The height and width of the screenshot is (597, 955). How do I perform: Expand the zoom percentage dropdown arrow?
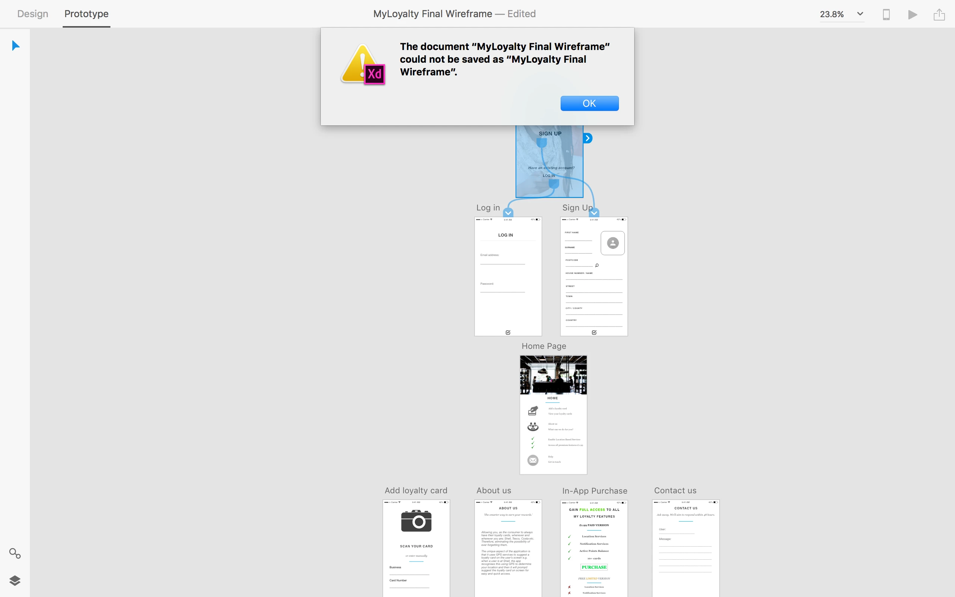point(860,14)
